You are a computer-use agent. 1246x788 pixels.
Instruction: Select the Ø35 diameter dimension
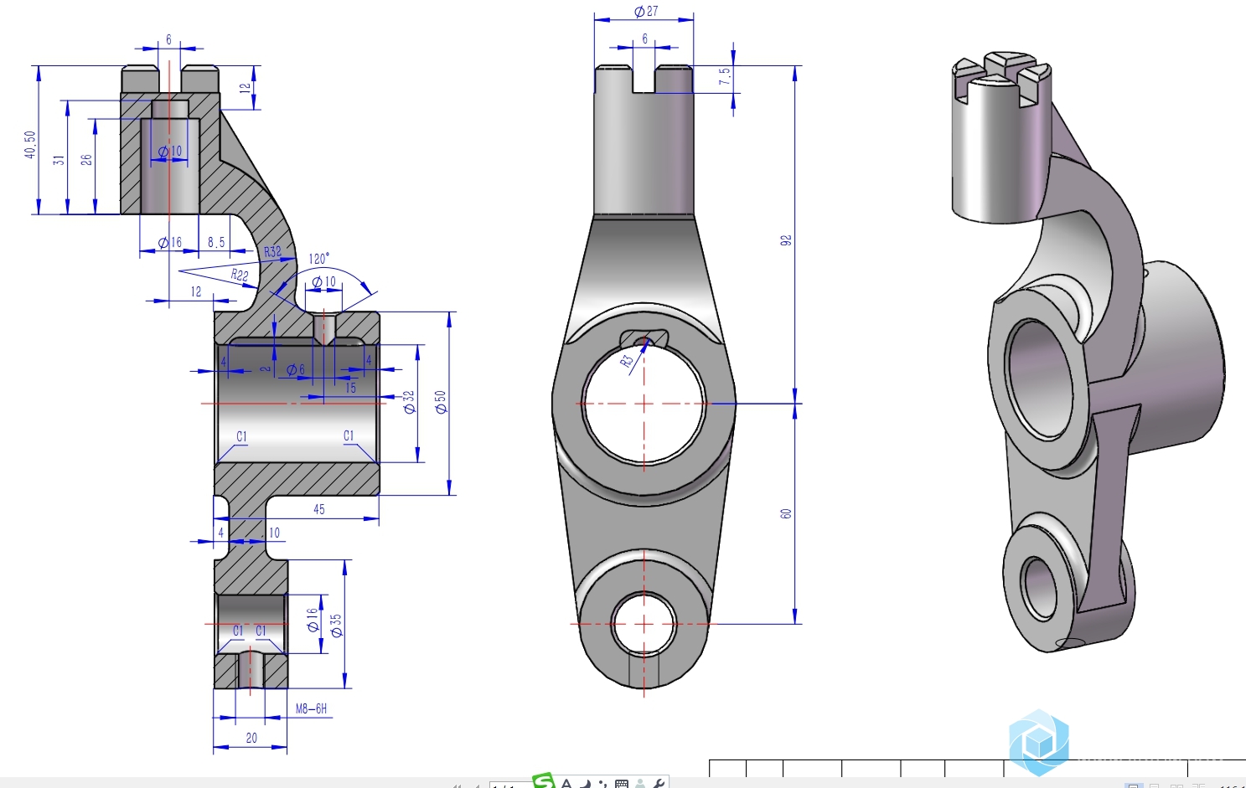[x=336, y=626]
